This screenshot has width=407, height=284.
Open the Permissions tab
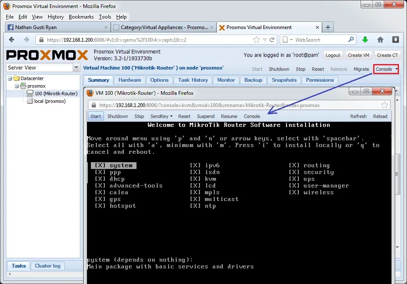[320, 80]
